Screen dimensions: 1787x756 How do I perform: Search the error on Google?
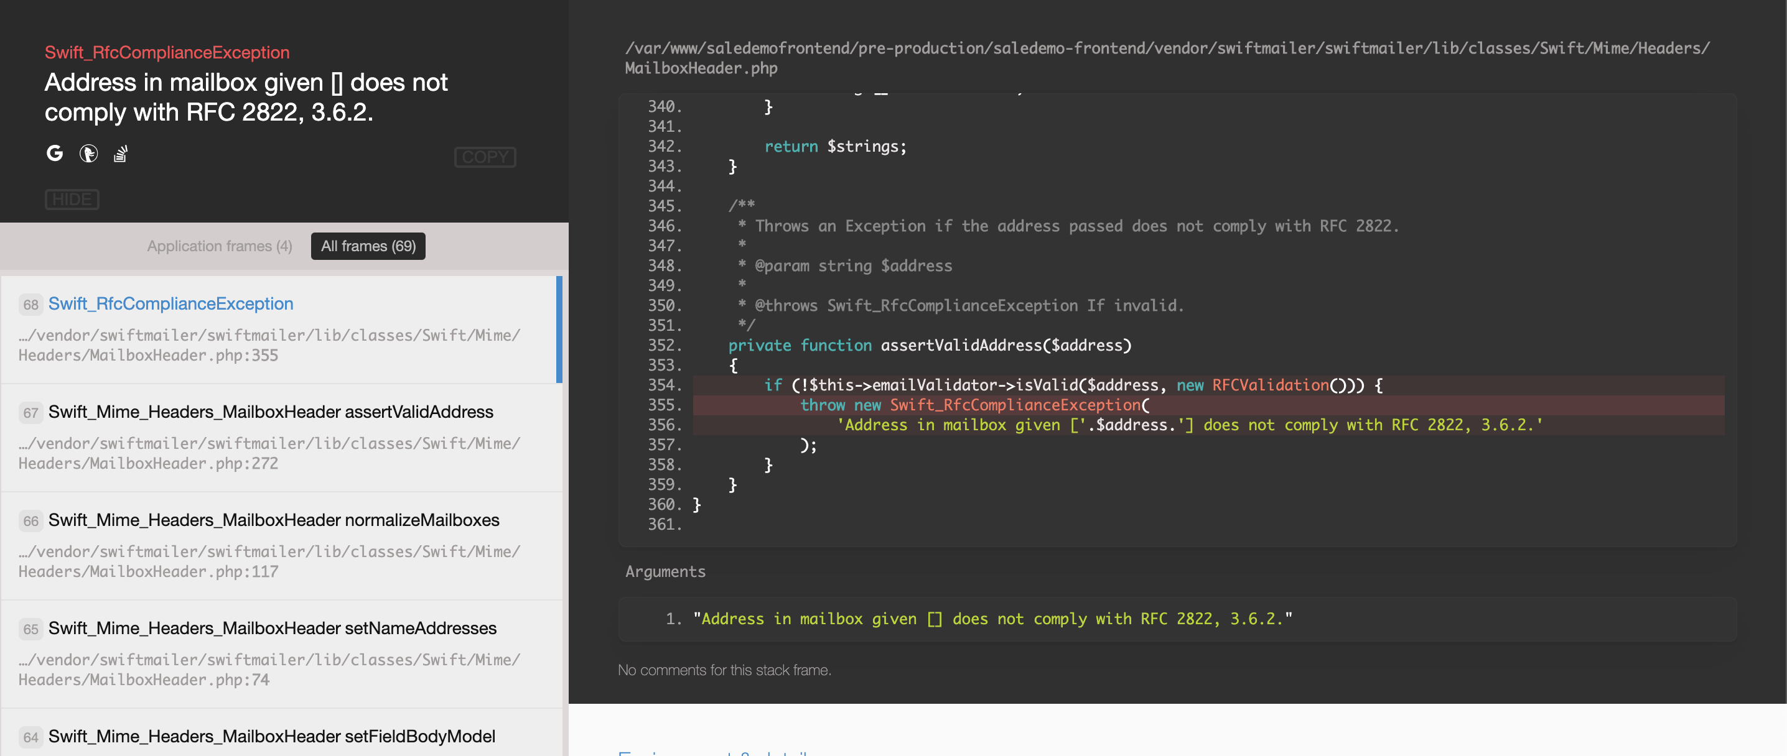point(55,153)
